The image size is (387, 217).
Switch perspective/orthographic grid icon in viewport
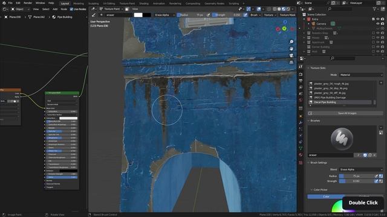(291, 63)
